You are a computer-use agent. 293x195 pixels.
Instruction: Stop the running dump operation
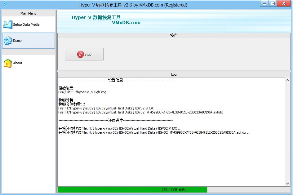(84, 54)
